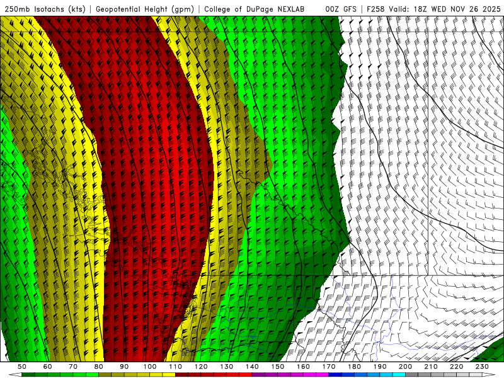Select the cyan 195-200 kt color bar swatch
Viewport: 504px width, 378px height.
399,375
